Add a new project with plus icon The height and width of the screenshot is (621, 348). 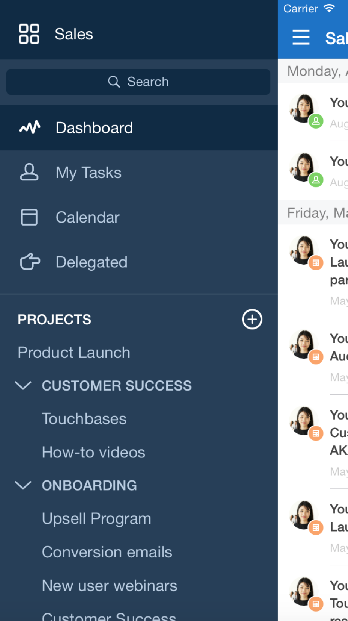coord(252,320)
